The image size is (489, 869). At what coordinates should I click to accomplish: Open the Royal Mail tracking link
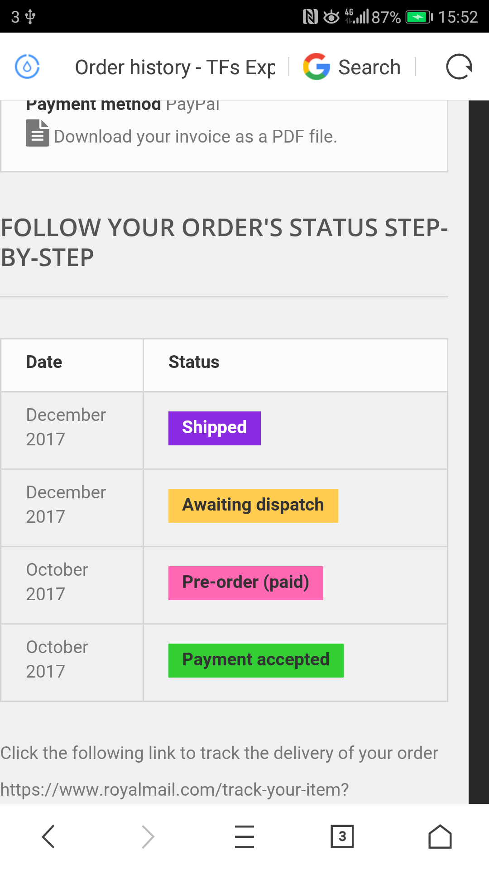pyautogui.click(x=174, y=790)
